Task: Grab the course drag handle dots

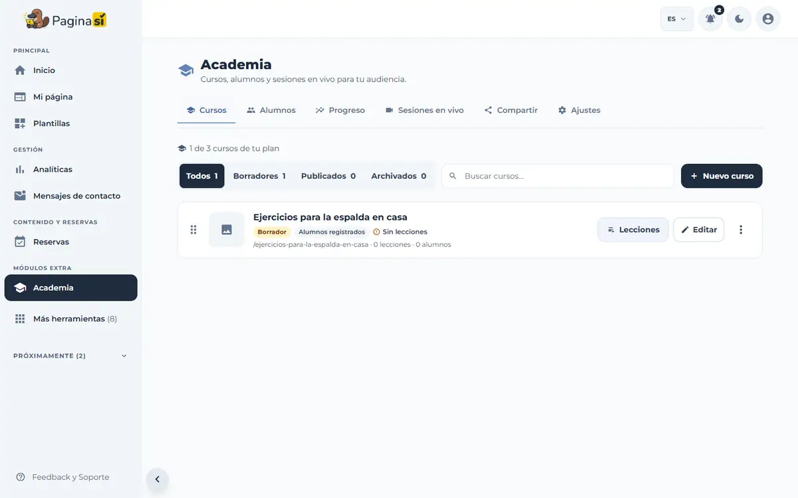Action: click(x=194, y=230)
